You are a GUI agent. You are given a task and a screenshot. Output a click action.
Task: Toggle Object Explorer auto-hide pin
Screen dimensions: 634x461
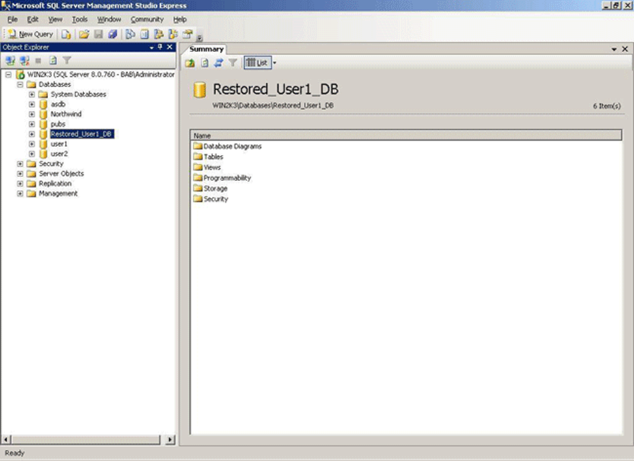pos(160,47)
